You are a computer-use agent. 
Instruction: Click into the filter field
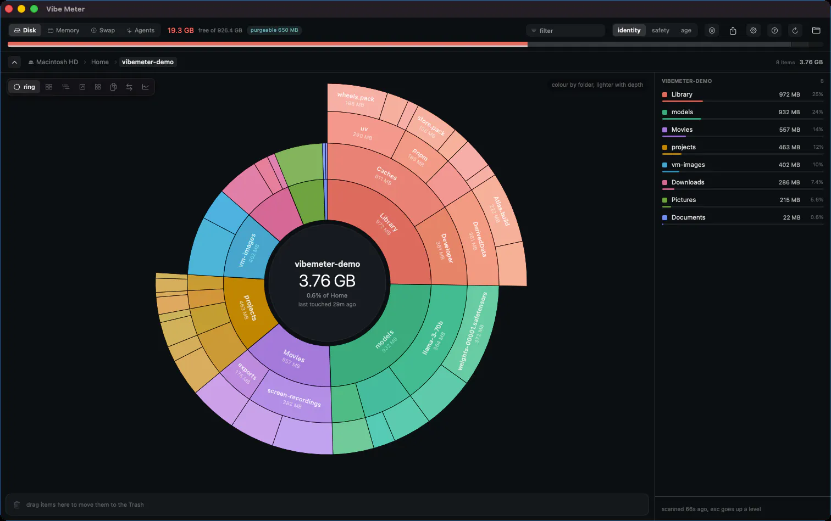pos(566,31)
